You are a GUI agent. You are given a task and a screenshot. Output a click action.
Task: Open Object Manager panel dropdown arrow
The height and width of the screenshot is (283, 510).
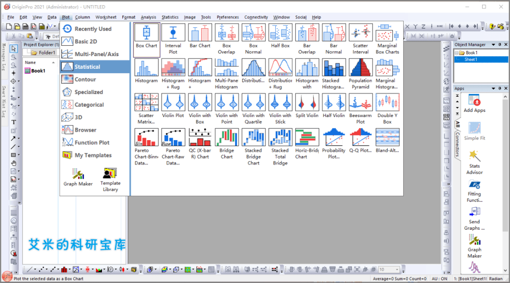493,44
